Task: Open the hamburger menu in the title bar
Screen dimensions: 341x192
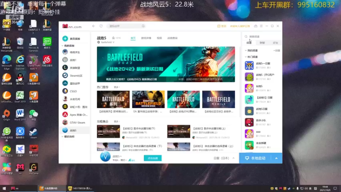Action: [x=261, y=26]
